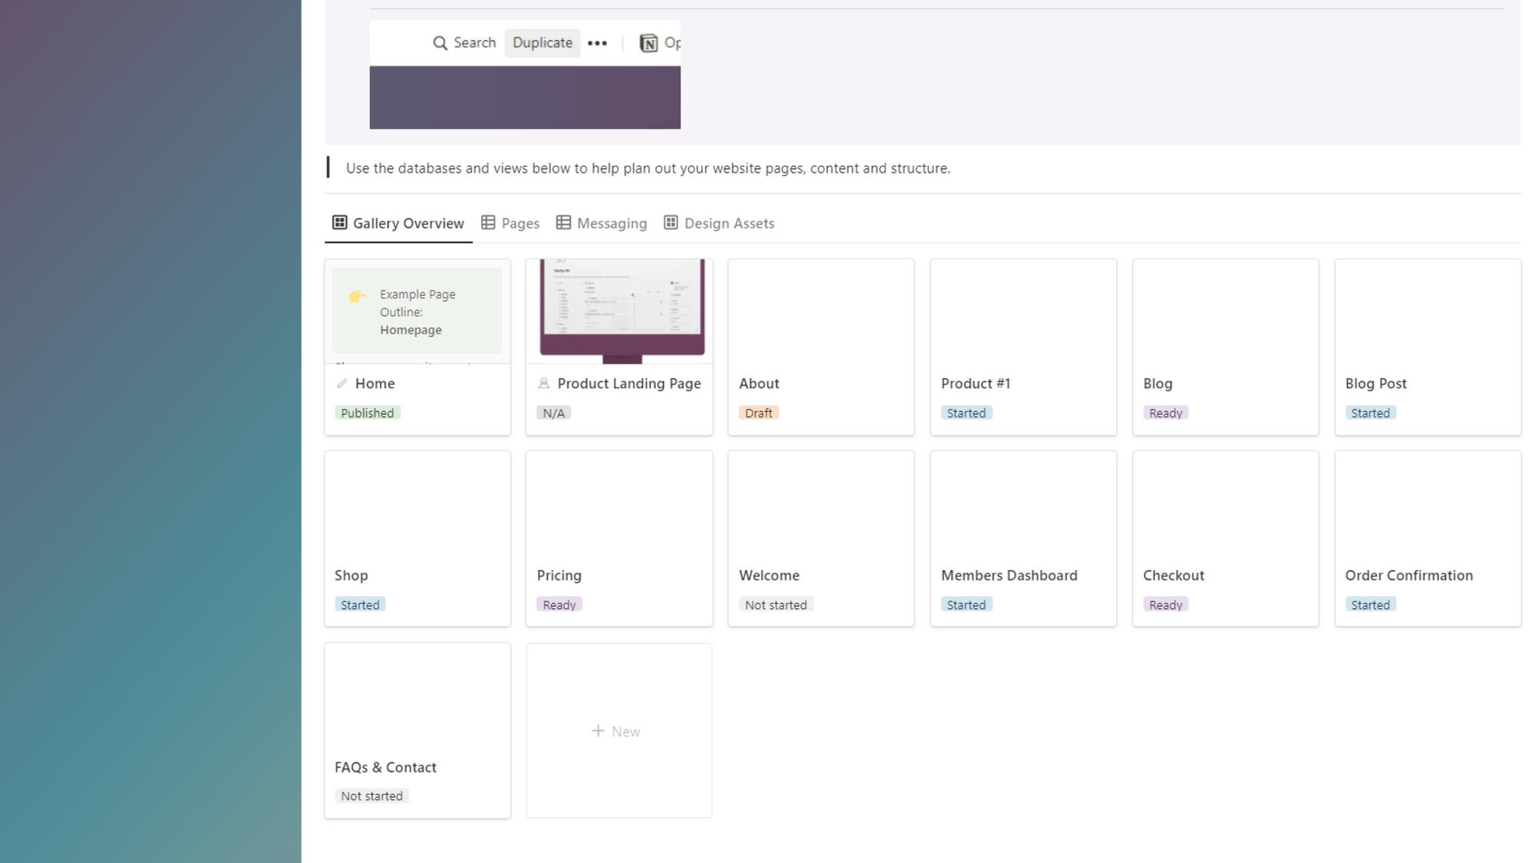The image size is (1535, 863).
Task: Click the table icon beside Design Assets
Action: [x=671, y=222]
